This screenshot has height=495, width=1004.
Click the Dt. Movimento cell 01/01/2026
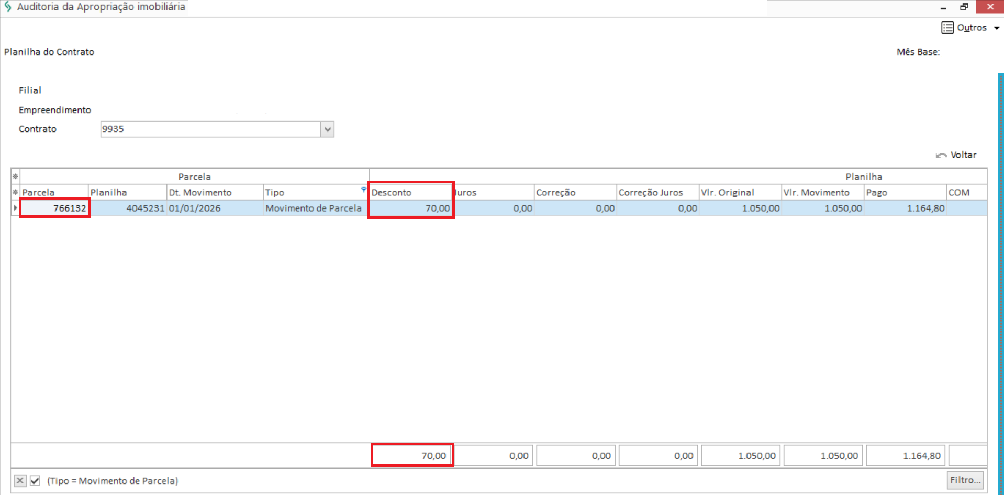[214, 208]
